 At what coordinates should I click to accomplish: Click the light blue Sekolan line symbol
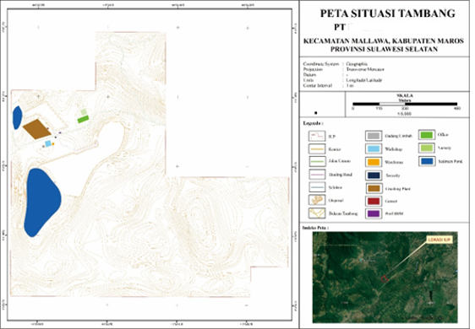pos(317,187)
